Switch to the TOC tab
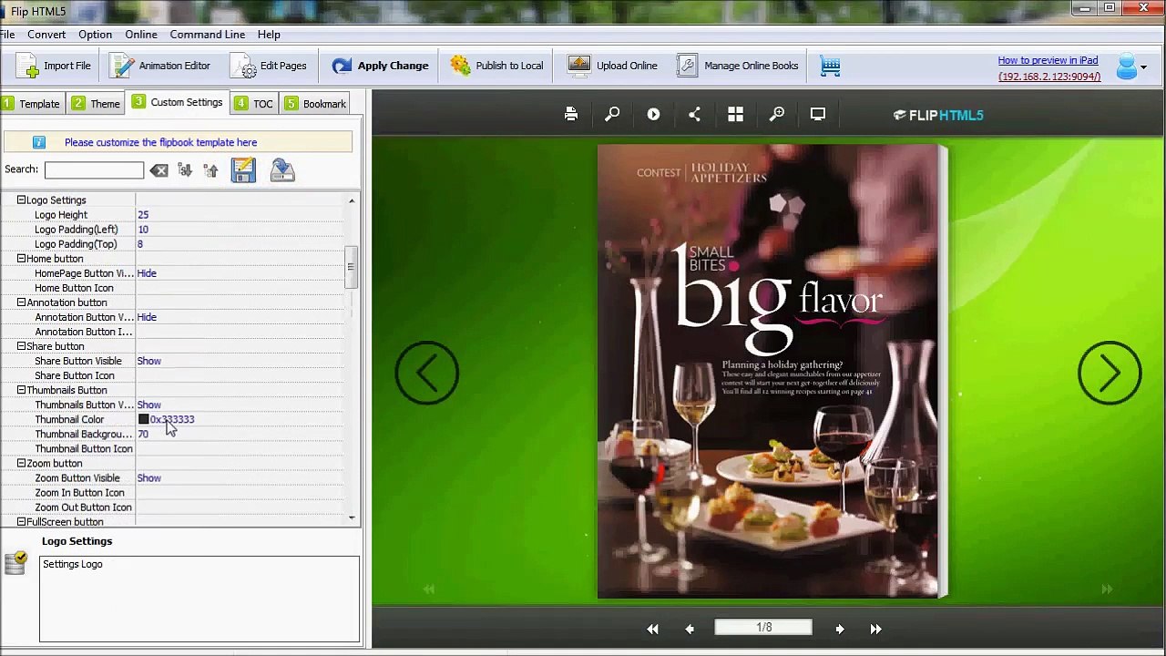 coord(254,104)
